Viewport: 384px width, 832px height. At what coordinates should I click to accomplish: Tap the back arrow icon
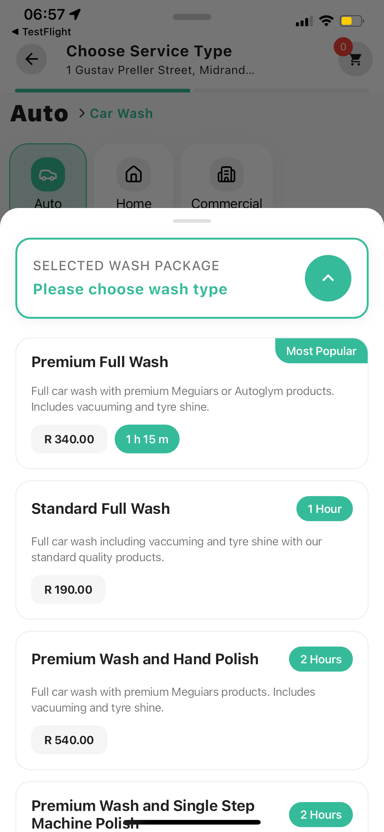[31, 59]
